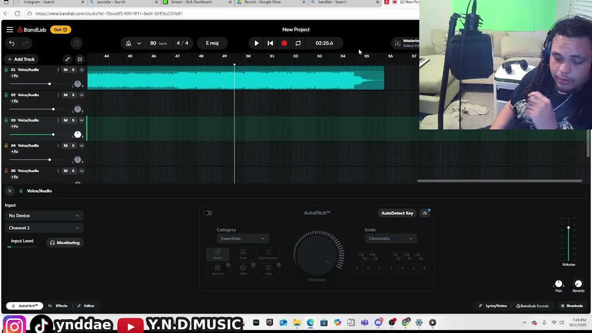The width and height of the screenshot is (592, 333).
Task: Select the Natural AutoPitch preset
Action: pos(217,270)
